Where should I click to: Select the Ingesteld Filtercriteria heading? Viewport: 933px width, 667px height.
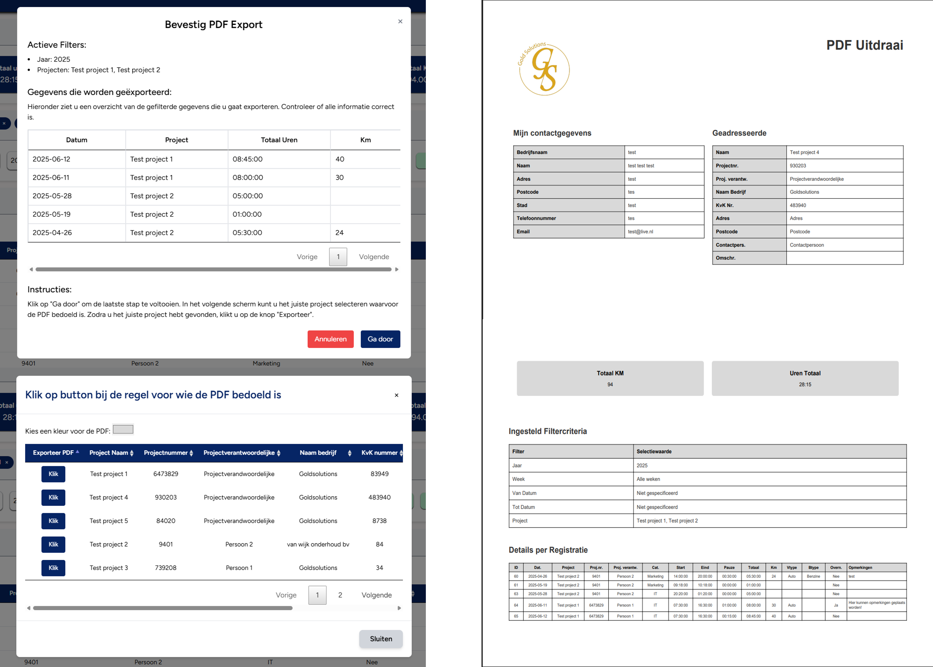[x=548, y=431]
